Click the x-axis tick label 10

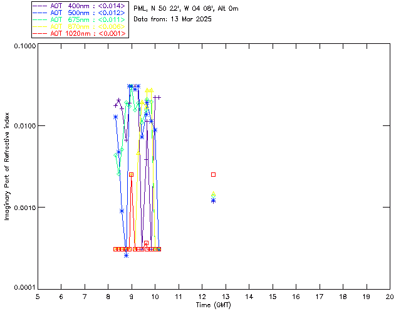[x=155, y=297]
